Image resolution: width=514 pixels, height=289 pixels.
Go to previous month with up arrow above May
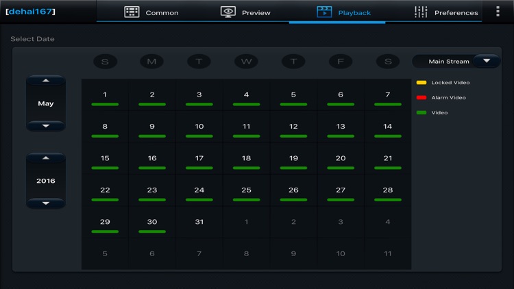point(45,80)
